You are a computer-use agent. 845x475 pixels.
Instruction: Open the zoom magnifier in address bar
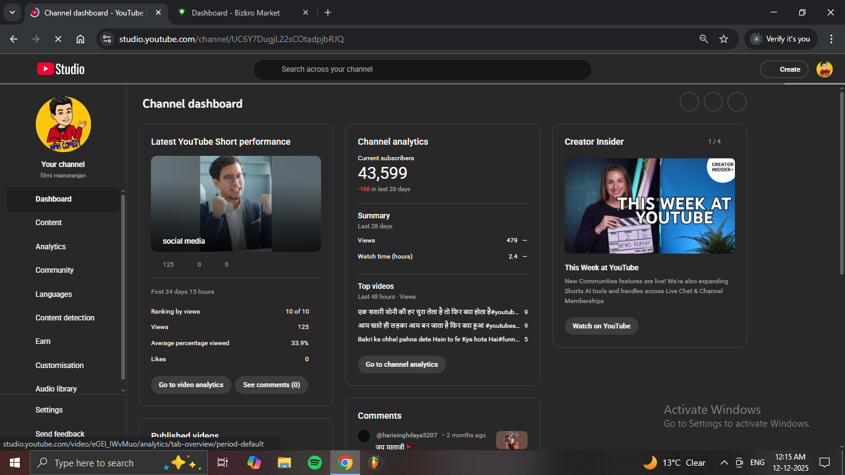tap(703, 39)
